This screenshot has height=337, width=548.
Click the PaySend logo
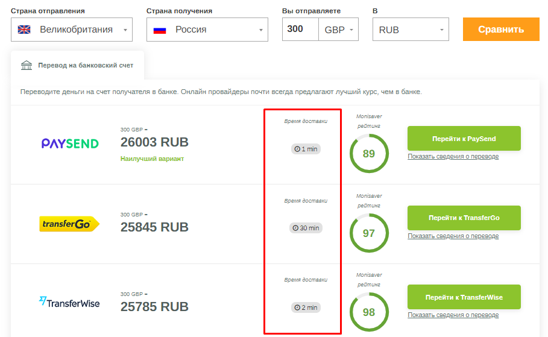pyautogui.click(x=70, y=143)
